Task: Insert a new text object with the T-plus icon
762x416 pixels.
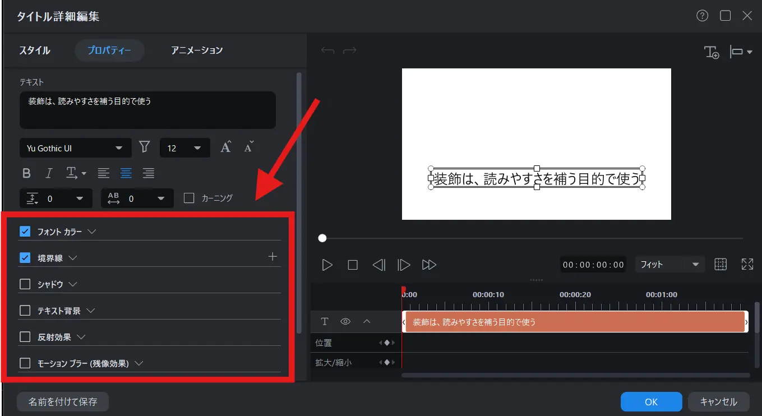Action: [x=712, y=52]
